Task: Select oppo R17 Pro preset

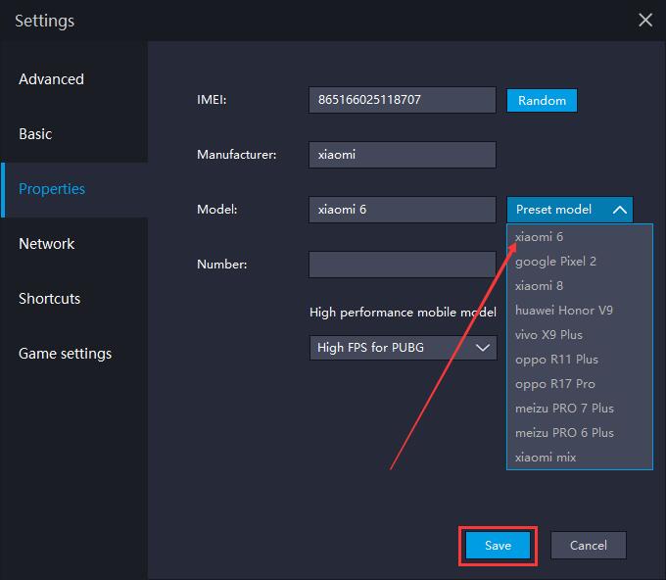Action: [580, 384]
